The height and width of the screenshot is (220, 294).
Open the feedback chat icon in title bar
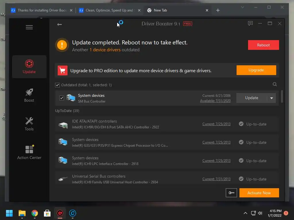250,23
